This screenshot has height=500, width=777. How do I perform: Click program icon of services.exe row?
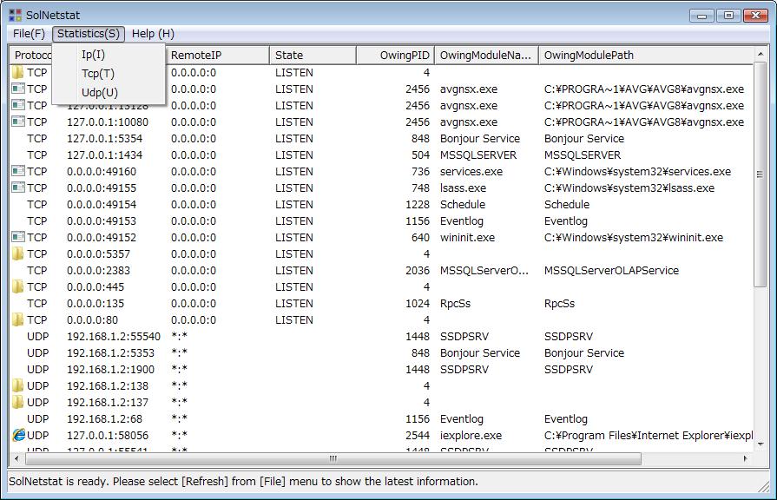[x=18, y=171]
